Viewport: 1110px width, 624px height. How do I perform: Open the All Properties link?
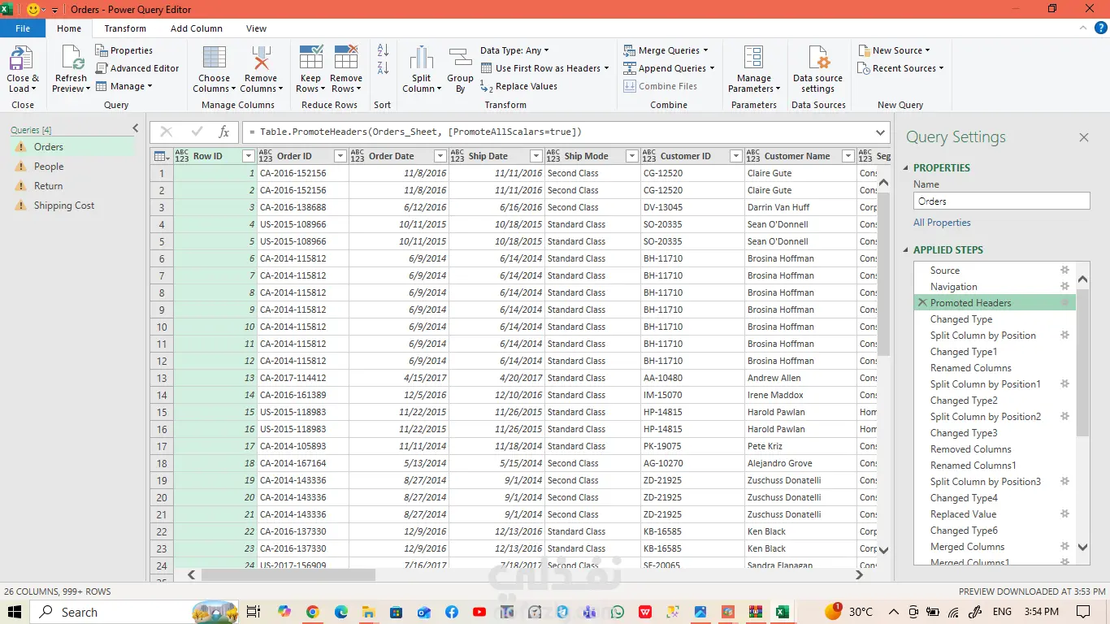942,223
